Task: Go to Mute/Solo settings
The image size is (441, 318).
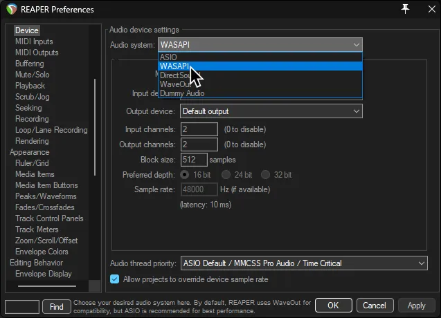Action: [33, 75]
